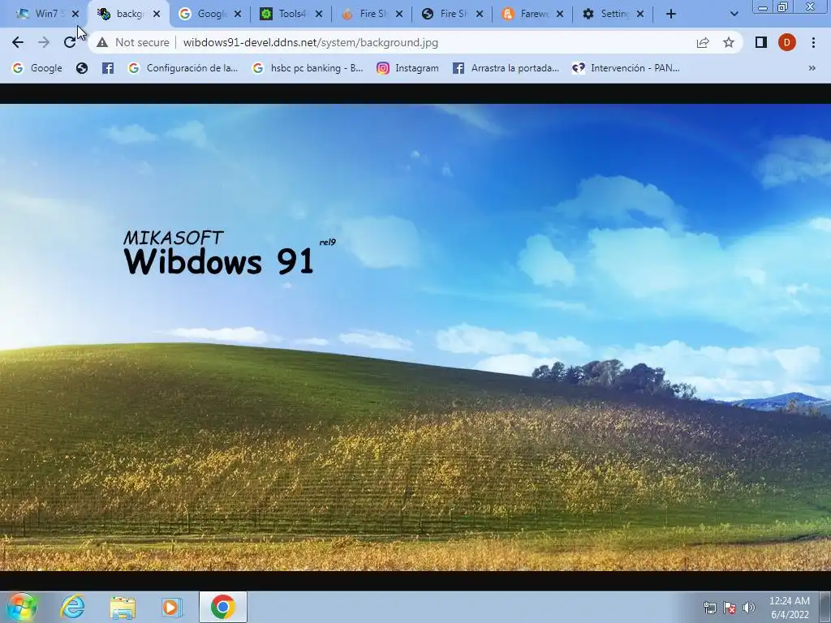Launch Internet Explorer from taskbar

click(x=72, y=607)
